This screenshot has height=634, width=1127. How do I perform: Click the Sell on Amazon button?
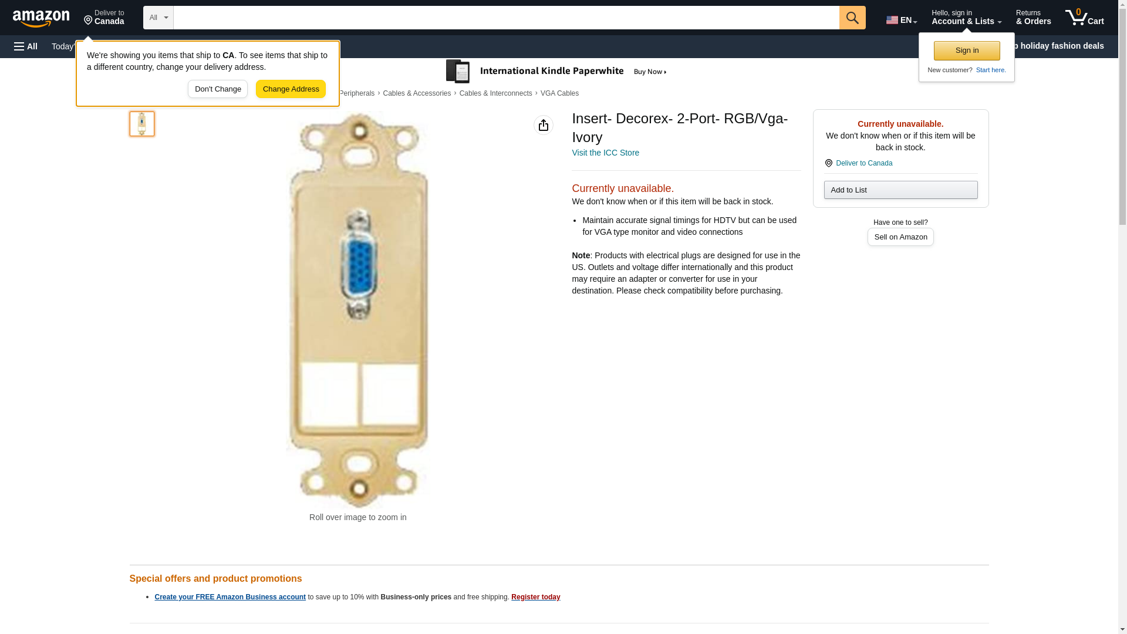(x=900, y=237)
